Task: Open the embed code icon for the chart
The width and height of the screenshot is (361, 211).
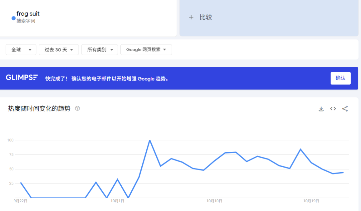Action: coord(333,109)
